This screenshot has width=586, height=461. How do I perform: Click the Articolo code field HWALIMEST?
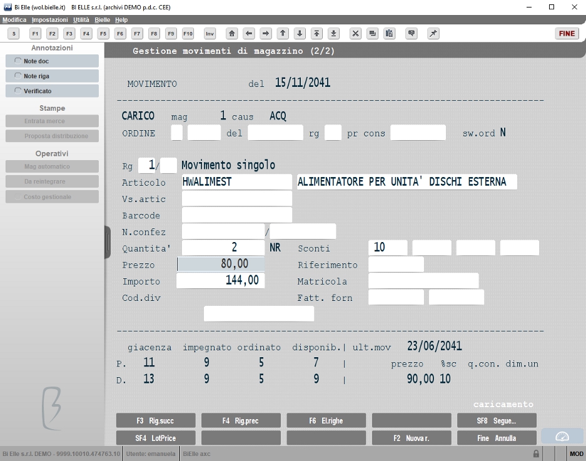[236, 181]
